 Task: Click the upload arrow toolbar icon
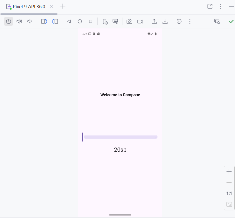(x=154, y=21)
